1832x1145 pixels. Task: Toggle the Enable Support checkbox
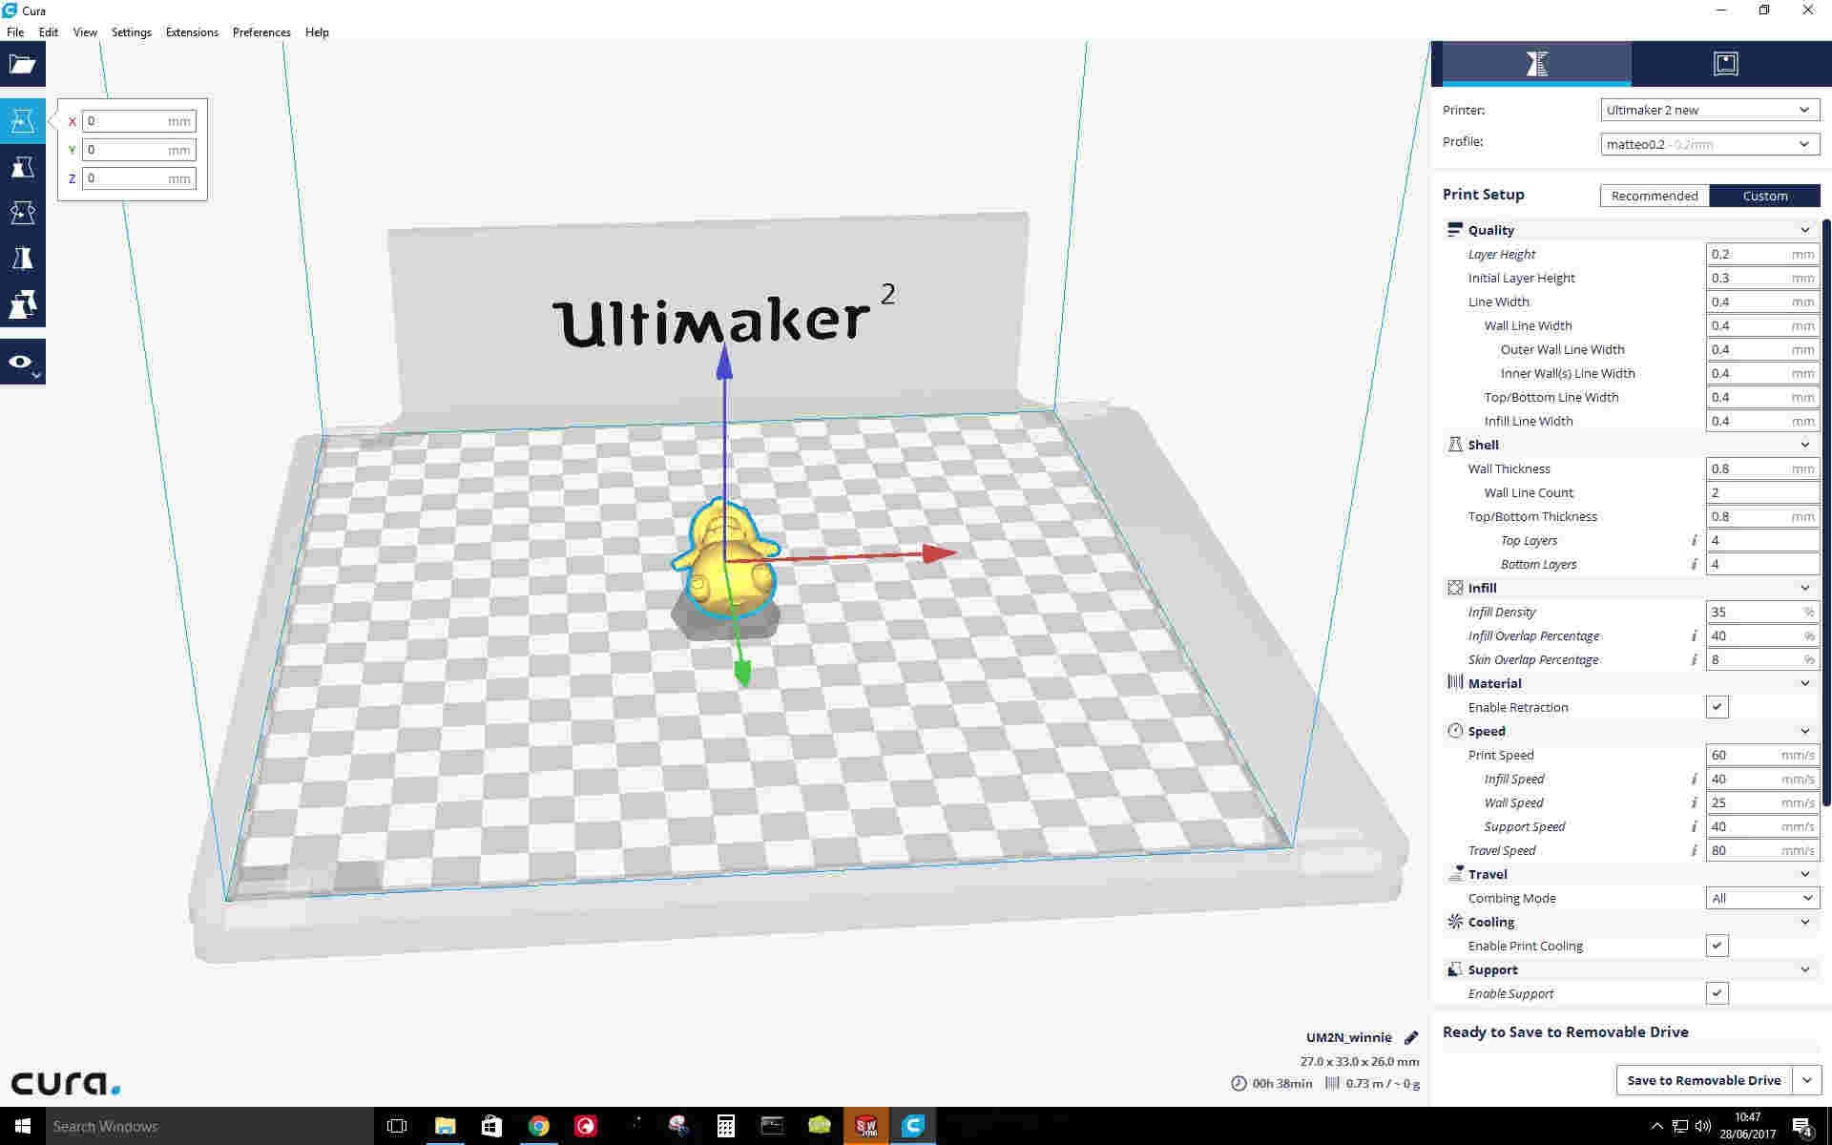[1717, 993]
